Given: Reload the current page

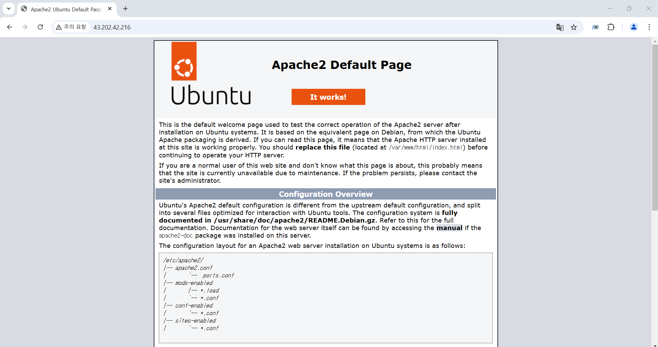Looking at the screenshot, I should click(x=40, y=27).
